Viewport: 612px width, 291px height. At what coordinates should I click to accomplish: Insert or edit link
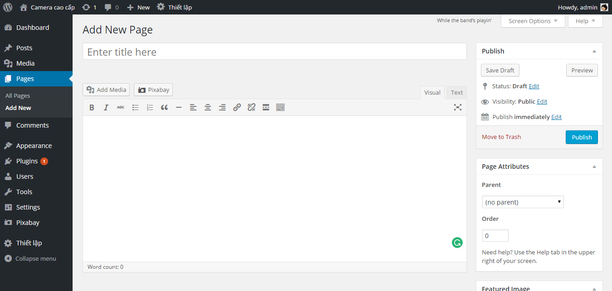point(237,107)
